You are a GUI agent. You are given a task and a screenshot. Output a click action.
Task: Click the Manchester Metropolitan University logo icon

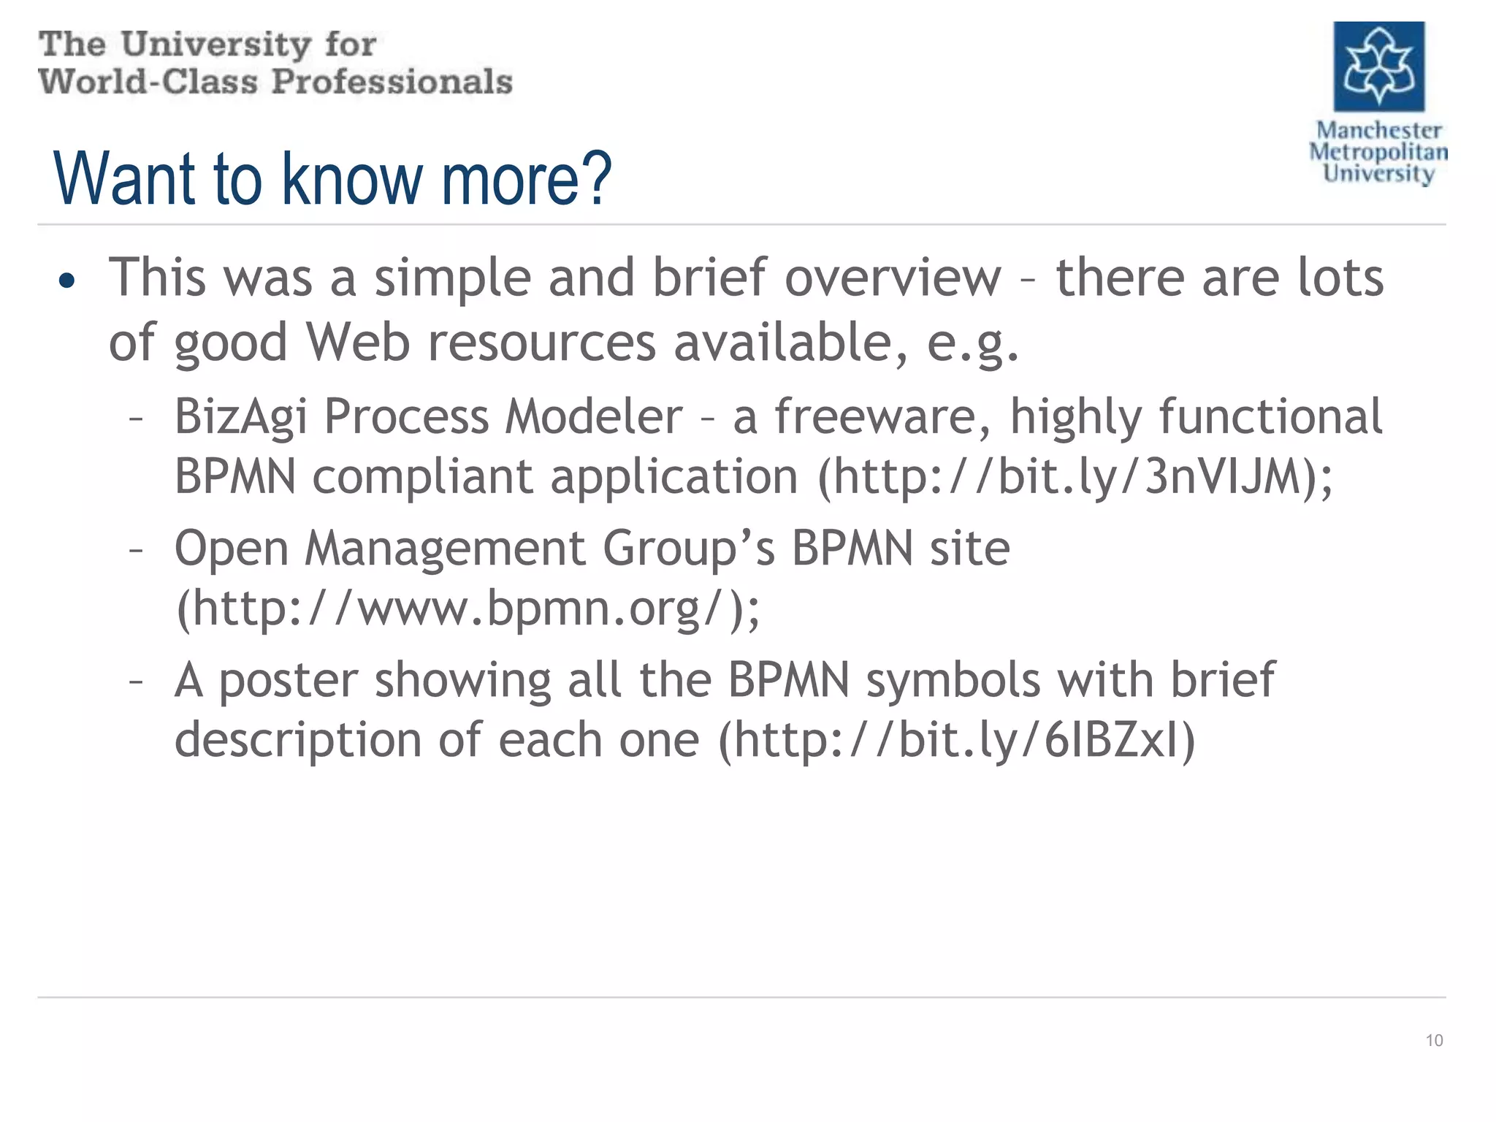tap(1378, 66)
